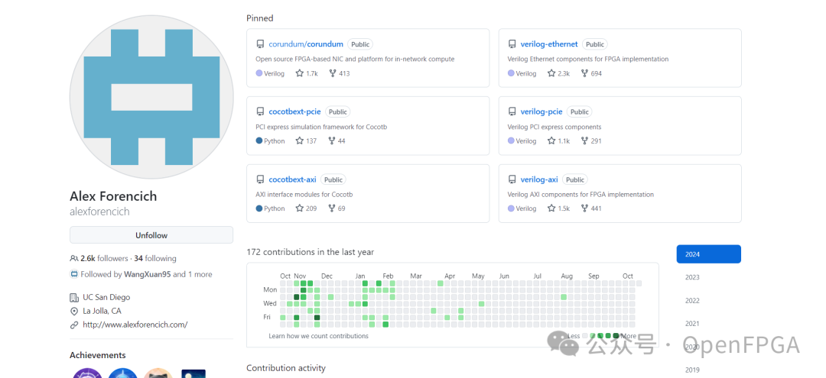826x378 pixels.
Task: Open WangXuan95's profile link
Action: (x=147, y=274)
